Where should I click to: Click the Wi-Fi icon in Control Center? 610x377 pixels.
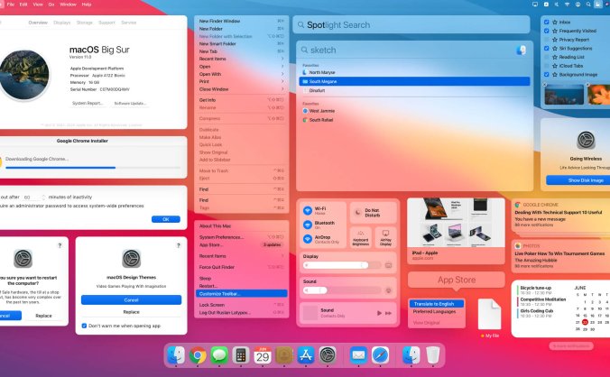pyautogui.click(x=307, y=210)
